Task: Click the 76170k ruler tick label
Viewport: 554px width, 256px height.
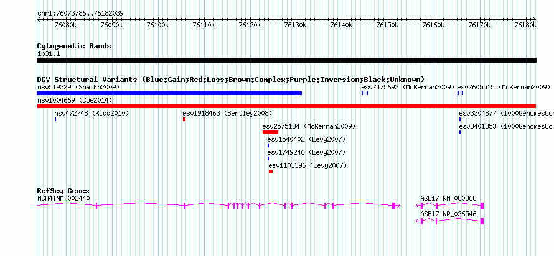Action: tap(479, 25)
